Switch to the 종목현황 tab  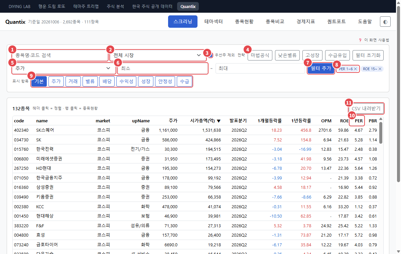244,22
